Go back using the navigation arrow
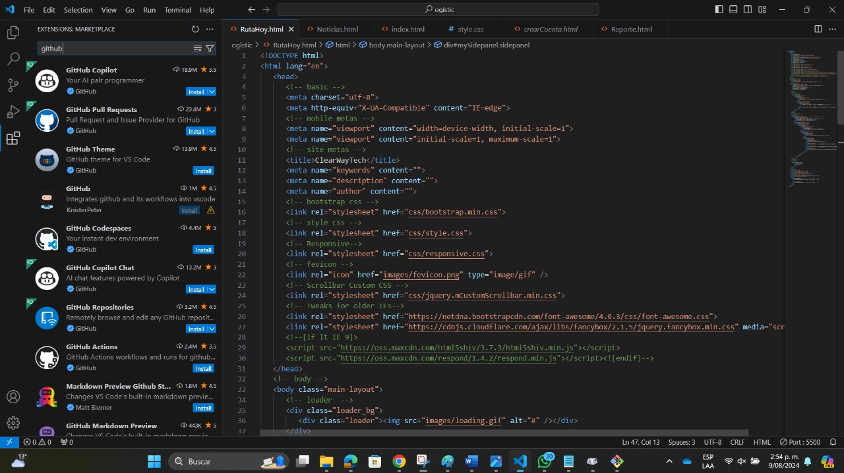This screenshot has height=473, width=844. (x=251, y=10)
